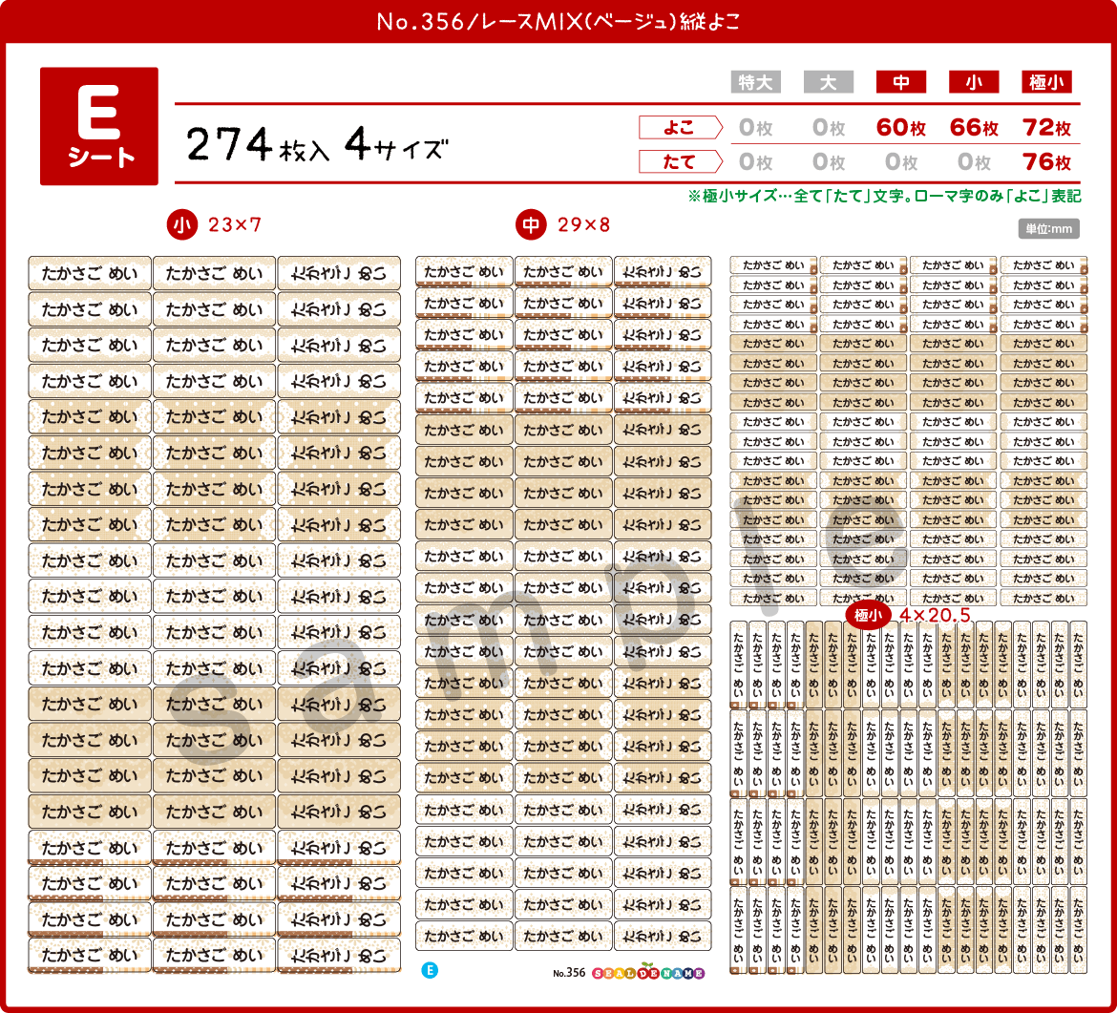Click 0枚 under 大 in たて row
The image size is (1117, 1013).
tap(829, 161)
